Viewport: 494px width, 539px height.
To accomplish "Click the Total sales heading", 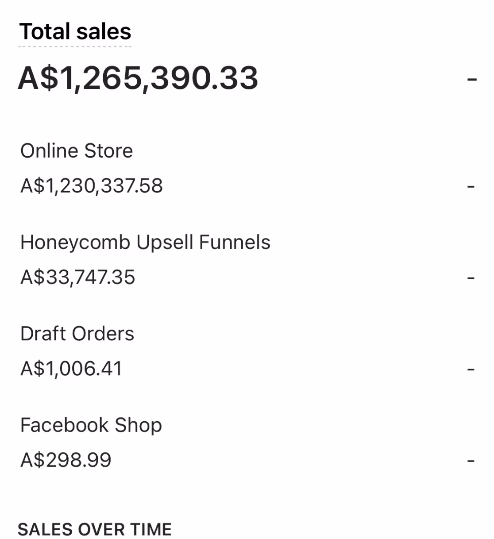I will [x=75, y=32].
